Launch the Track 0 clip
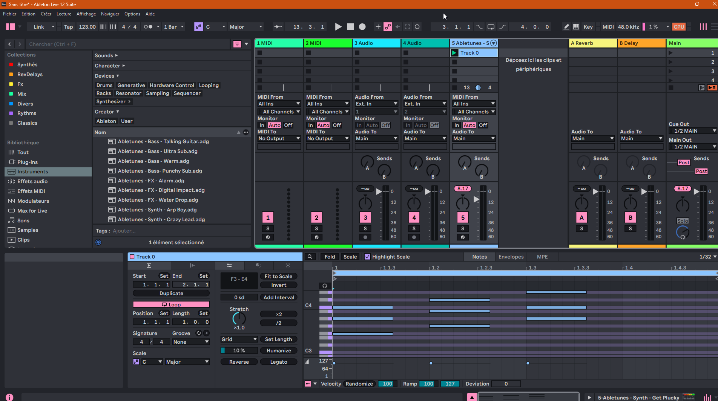 (x=455, y=53)
